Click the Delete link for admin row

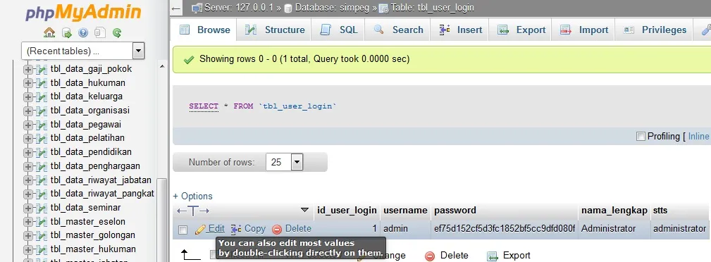click(298, 229)
